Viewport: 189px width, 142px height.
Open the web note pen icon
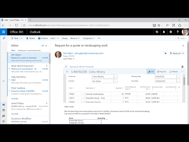(x=174, y=25)
